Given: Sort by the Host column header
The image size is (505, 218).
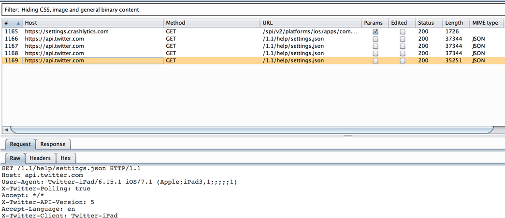Looking at the screenshot, I should tap(93, 23).
